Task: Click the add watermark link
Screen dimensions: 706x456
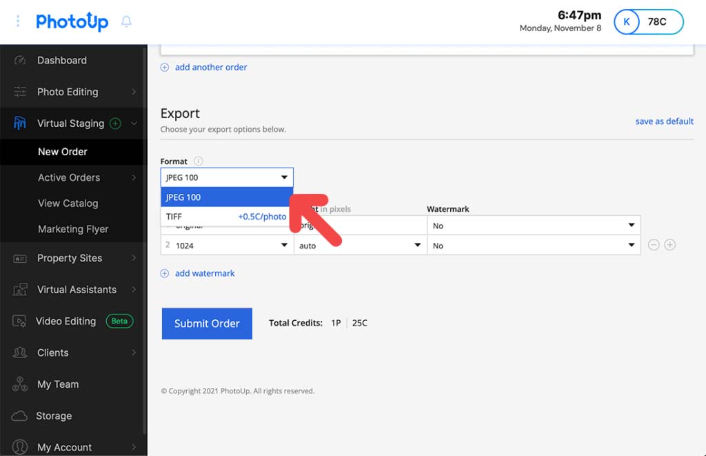Action: click(204, 273)
